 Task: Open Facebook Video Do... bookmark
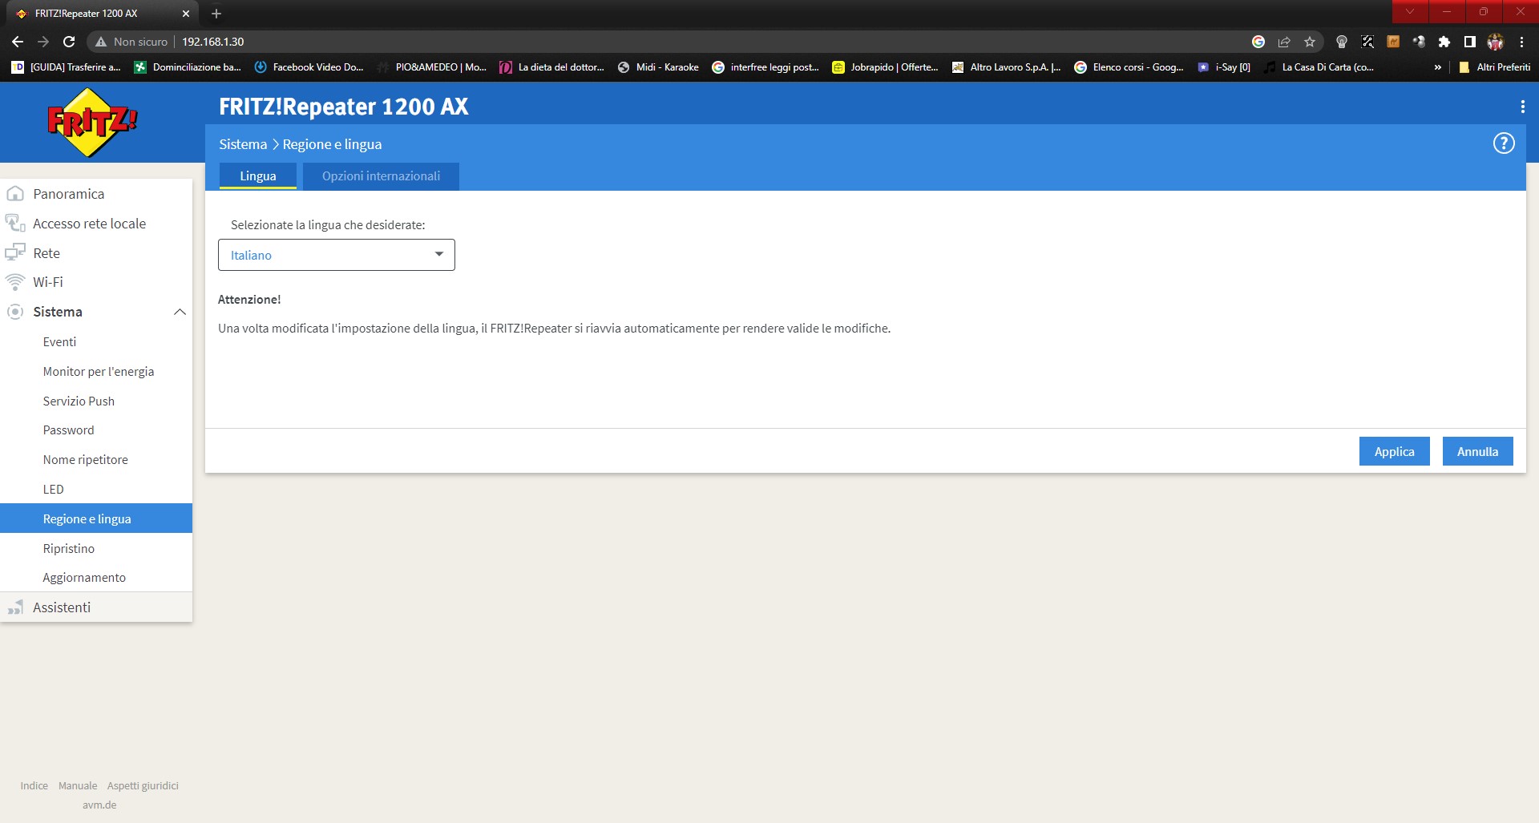pyautogui.click(x=309, y=67)
